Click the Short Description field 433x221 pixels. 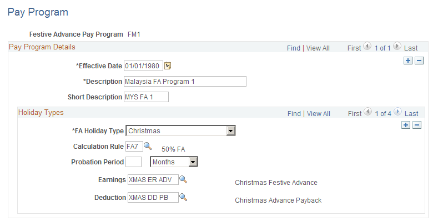pyautogui.click(x=146, y=97)
